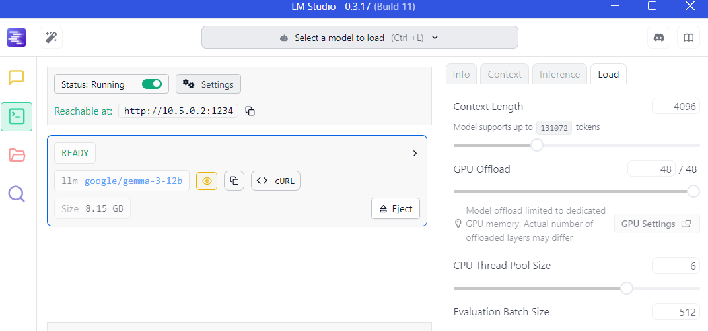Click the server address http://10.5.0.2:1234
The image size is (708, 331).
(178, 111)
